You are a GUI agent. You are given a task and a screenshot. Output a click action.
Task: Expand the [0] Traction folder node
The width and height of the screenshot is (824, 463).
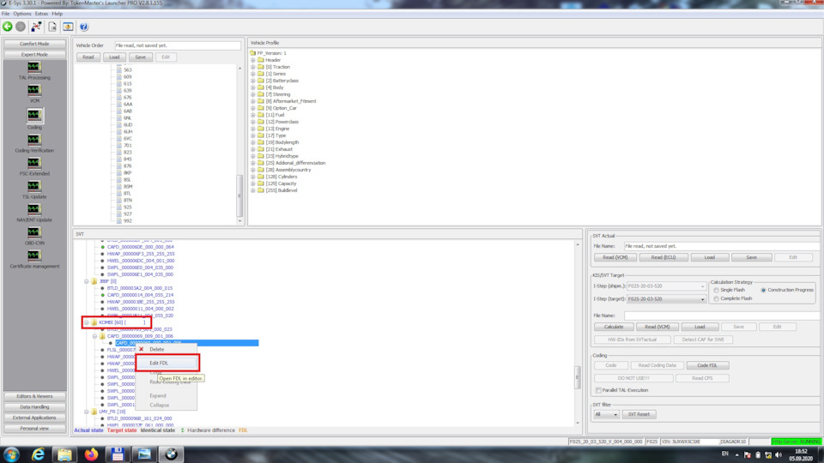(x=252, y=67)
